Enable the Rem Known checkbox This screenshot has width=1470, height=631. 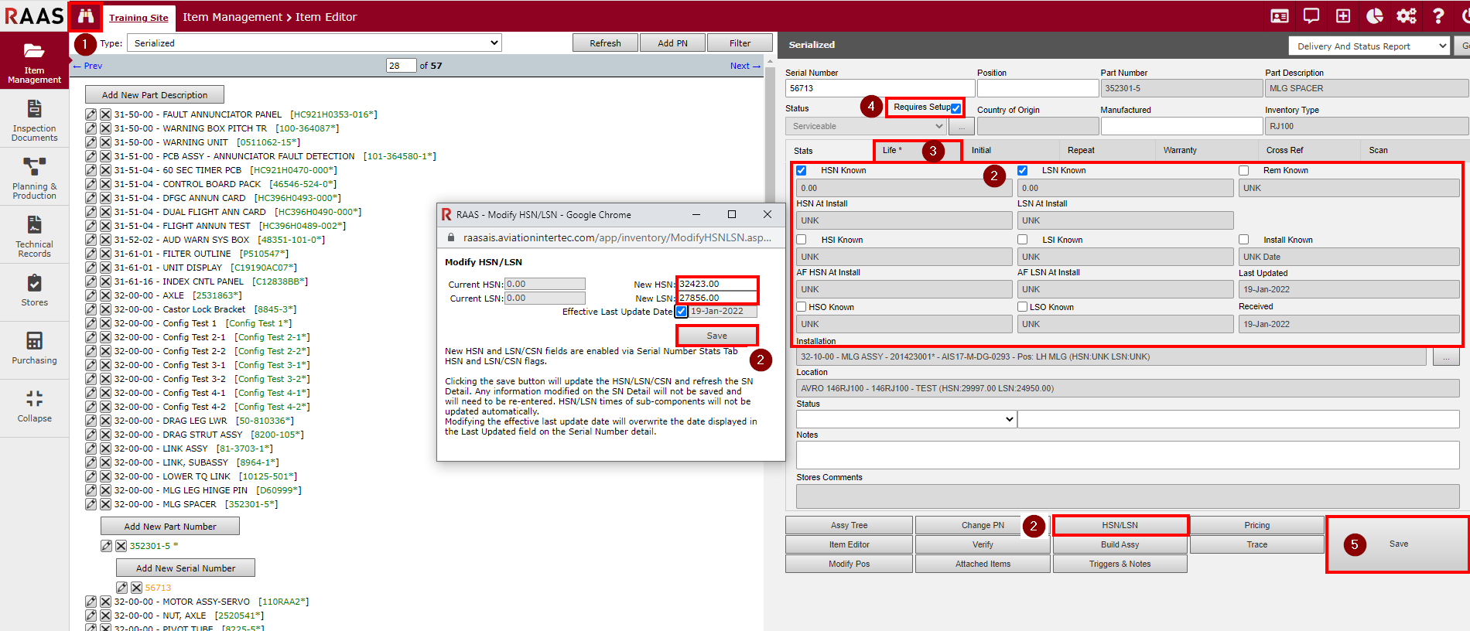[1244, 170]
